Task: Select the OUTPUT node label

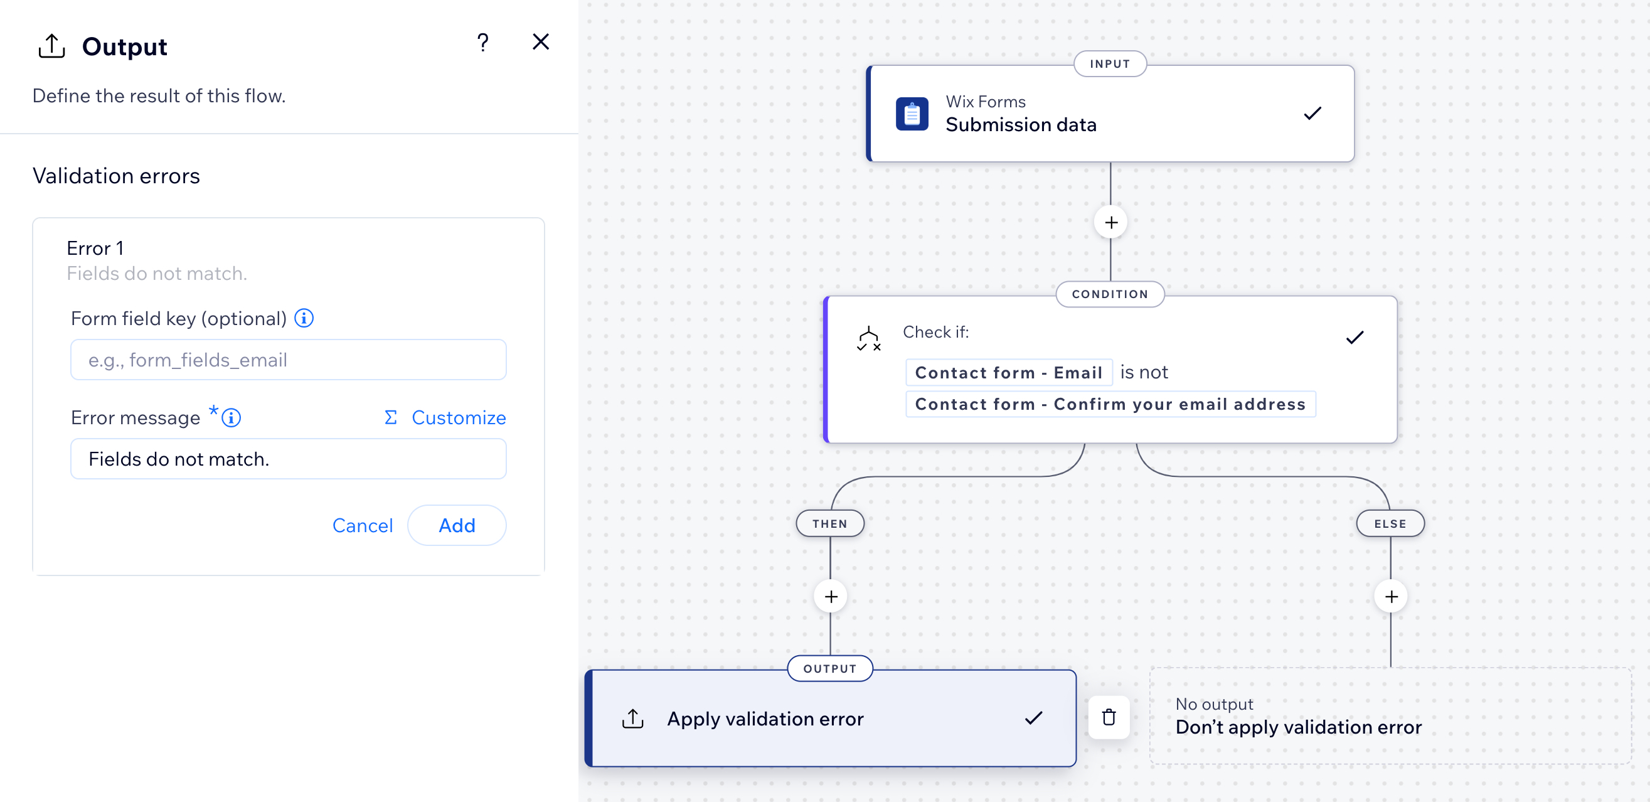Action: click(x=830, y=668)
